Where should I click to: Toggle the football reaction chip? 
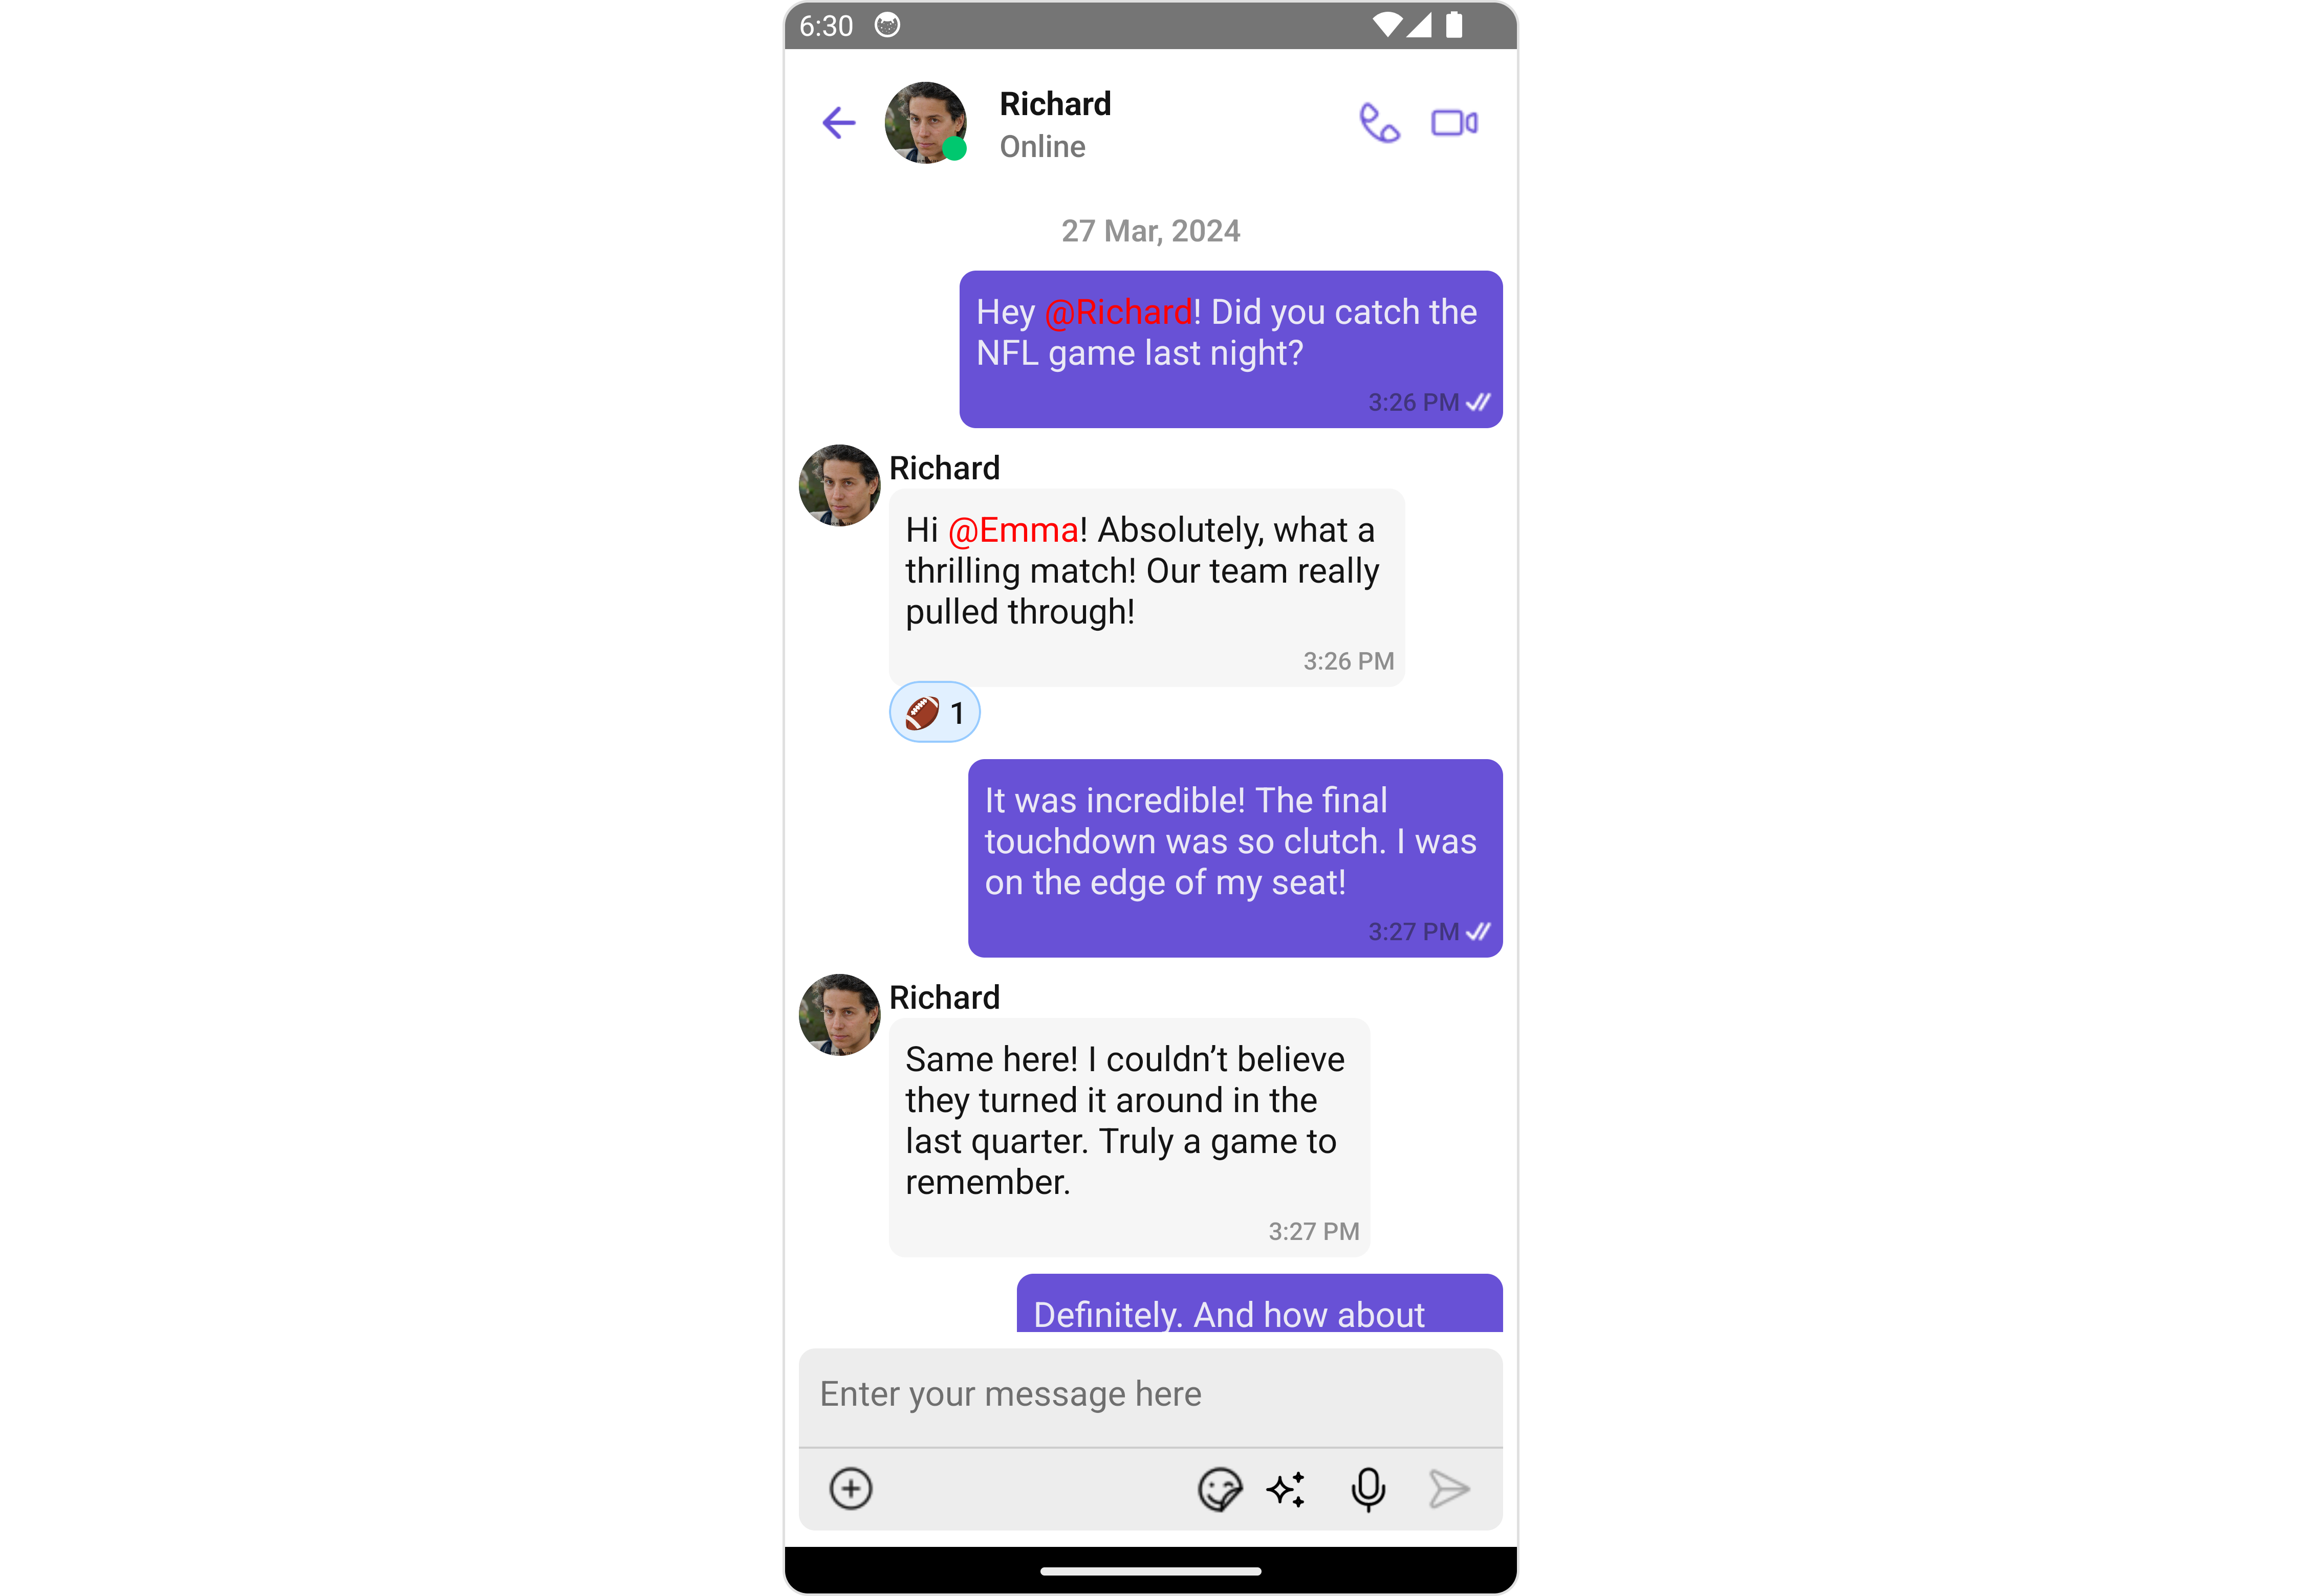(935, 712)
